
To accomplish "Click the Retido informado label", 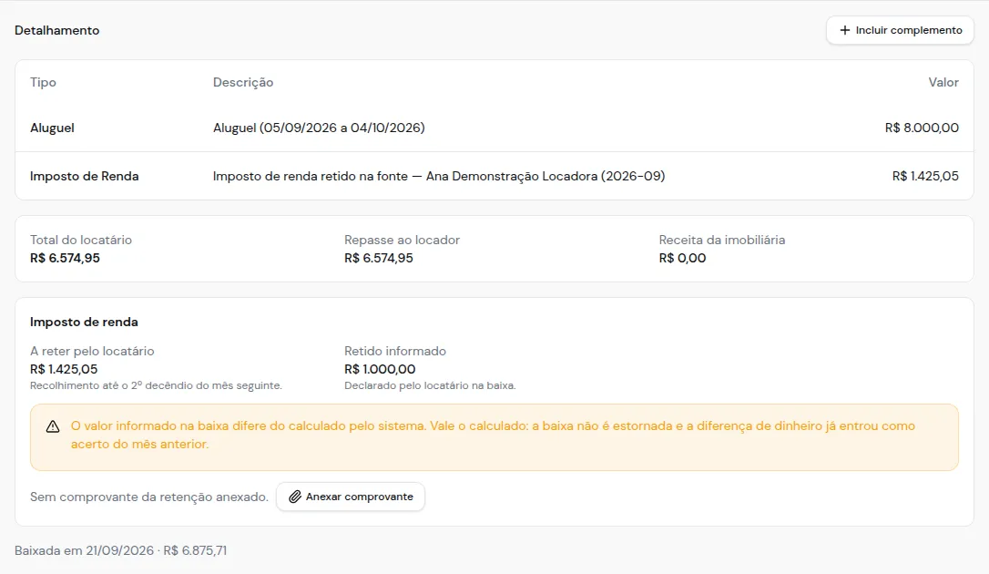I will coord(395,351).
